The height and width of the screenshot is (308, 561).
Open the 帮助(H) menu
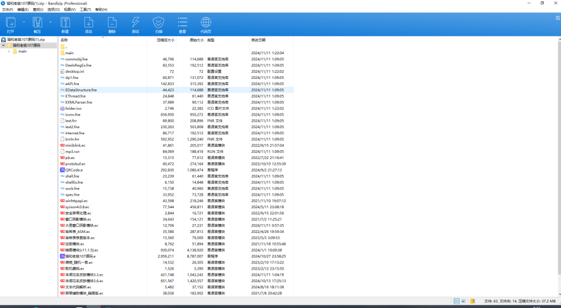101,10
